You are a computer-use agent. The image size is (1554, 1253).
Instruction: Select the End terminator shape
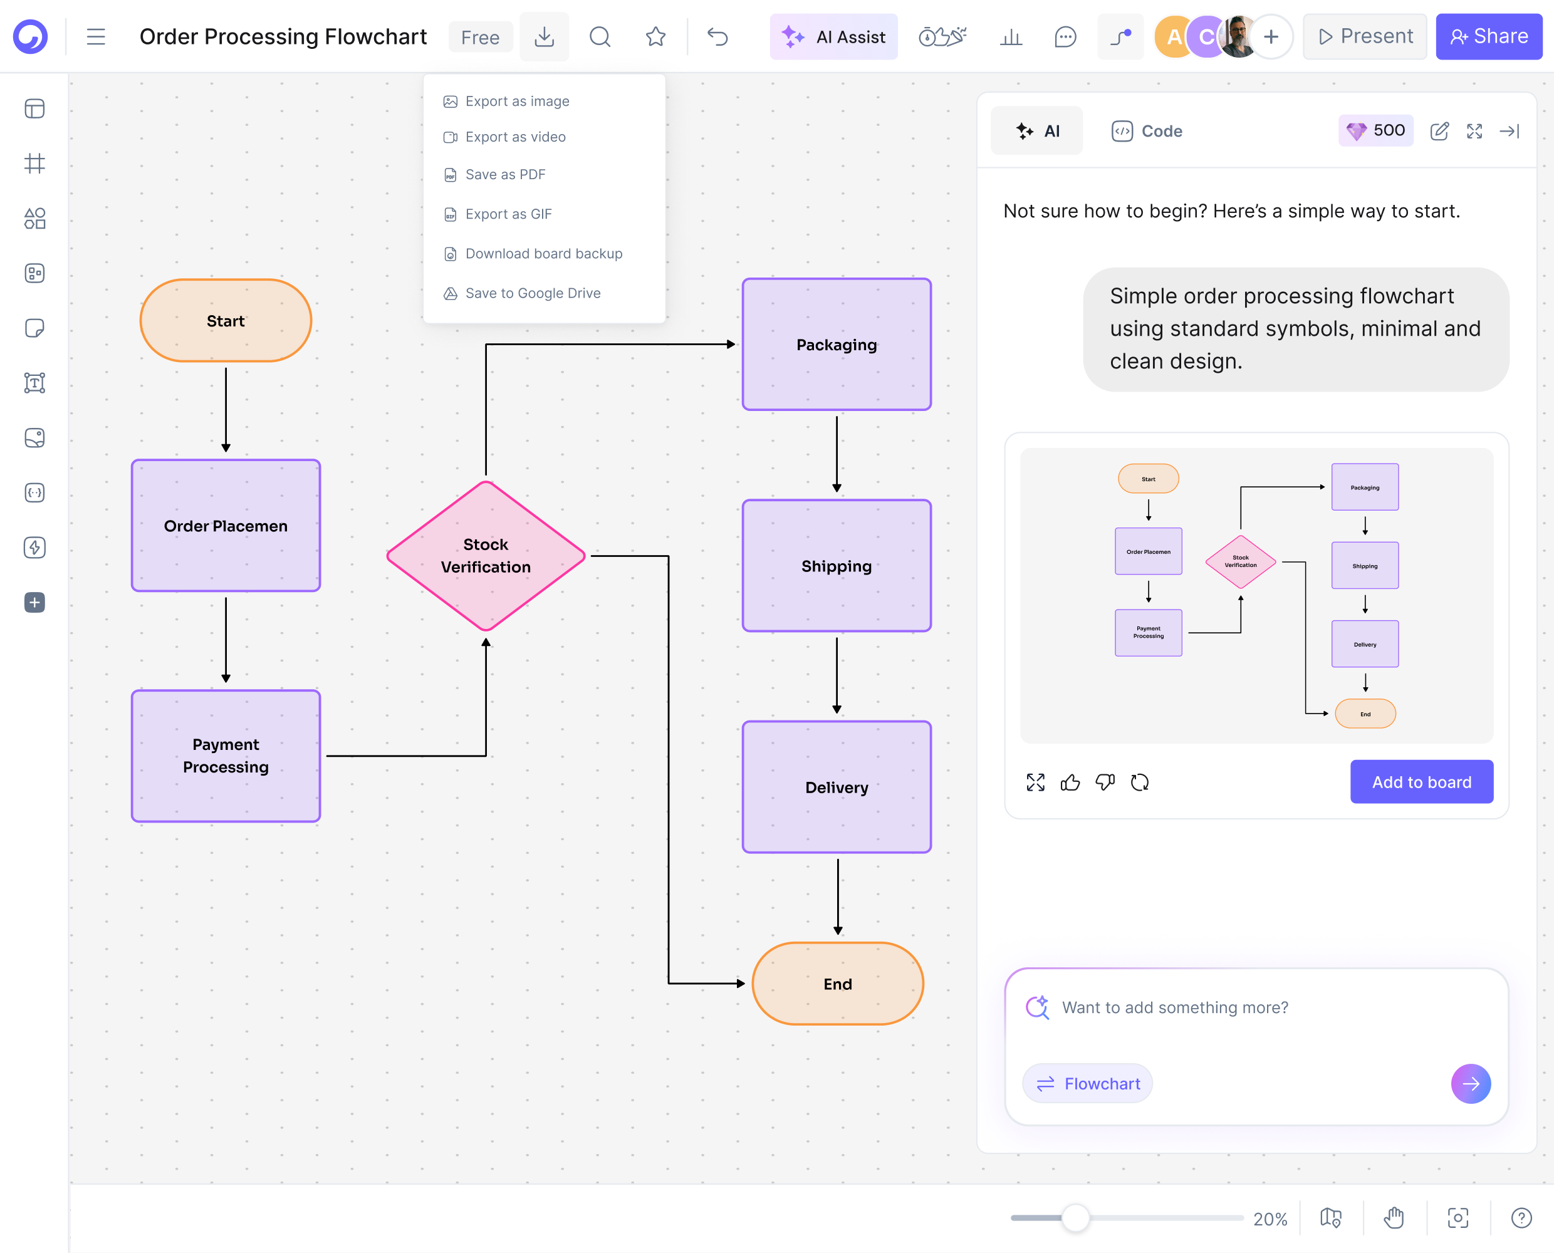tap(837, 984)
